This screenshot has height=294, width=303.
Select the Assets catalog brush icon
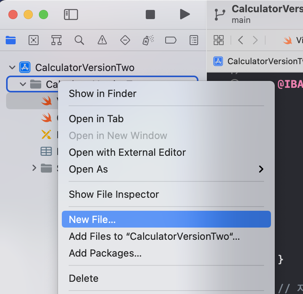(47, 134)
